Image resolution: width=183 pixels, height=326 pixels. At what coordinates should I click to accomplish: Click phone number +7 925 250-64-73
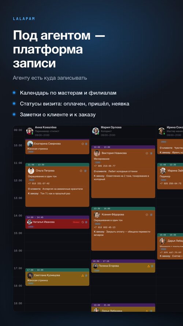171,184
